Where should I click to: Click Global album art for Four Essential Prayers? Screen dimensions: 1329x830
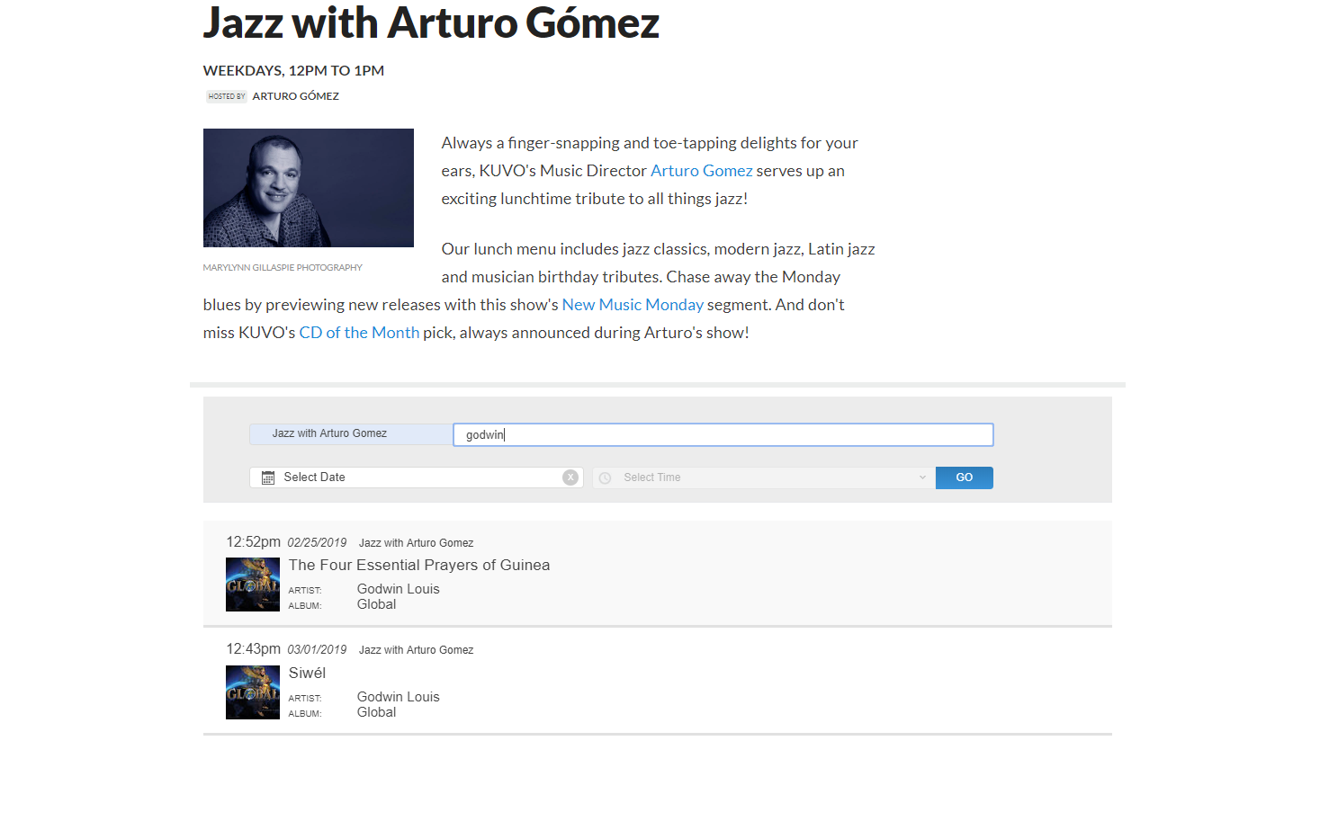253,585
